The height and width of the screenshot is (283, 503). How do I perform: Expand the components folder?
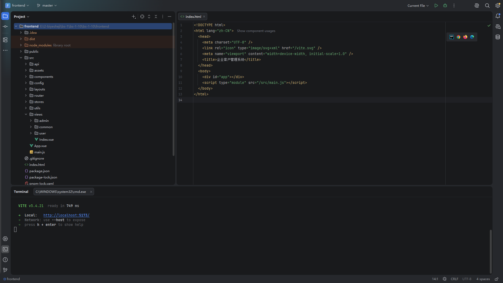[x=26, y=77]
